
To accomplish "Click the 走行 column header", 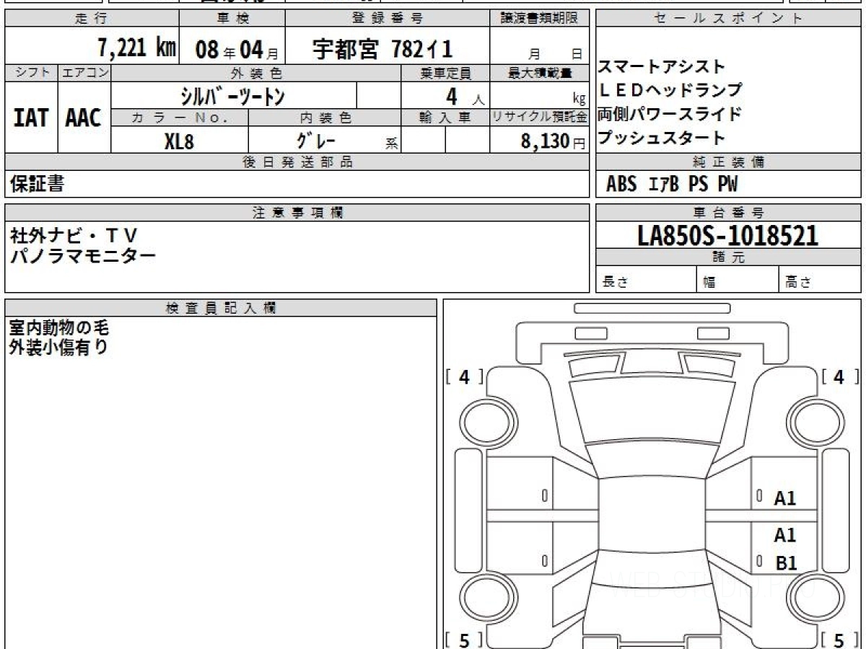I will tap(92, 19).
